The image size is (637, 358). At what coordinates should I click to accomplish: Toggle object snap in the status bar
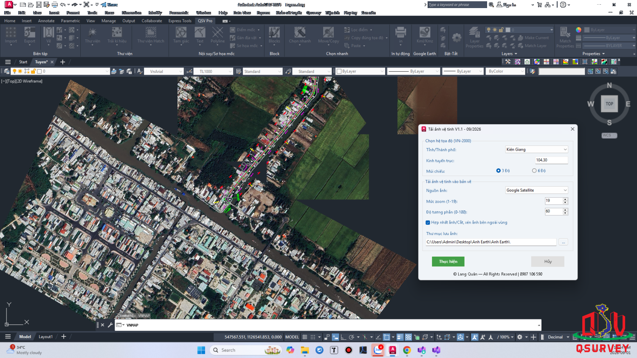pyautogui.click(x=386, y=337)
